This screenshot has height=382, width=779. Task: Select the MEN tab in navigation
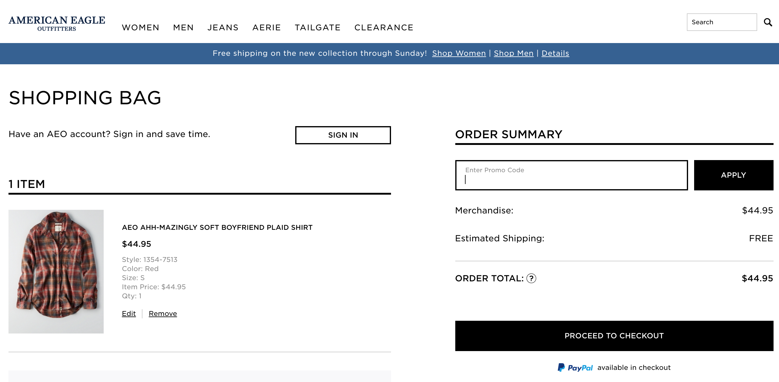click(183, 28)
